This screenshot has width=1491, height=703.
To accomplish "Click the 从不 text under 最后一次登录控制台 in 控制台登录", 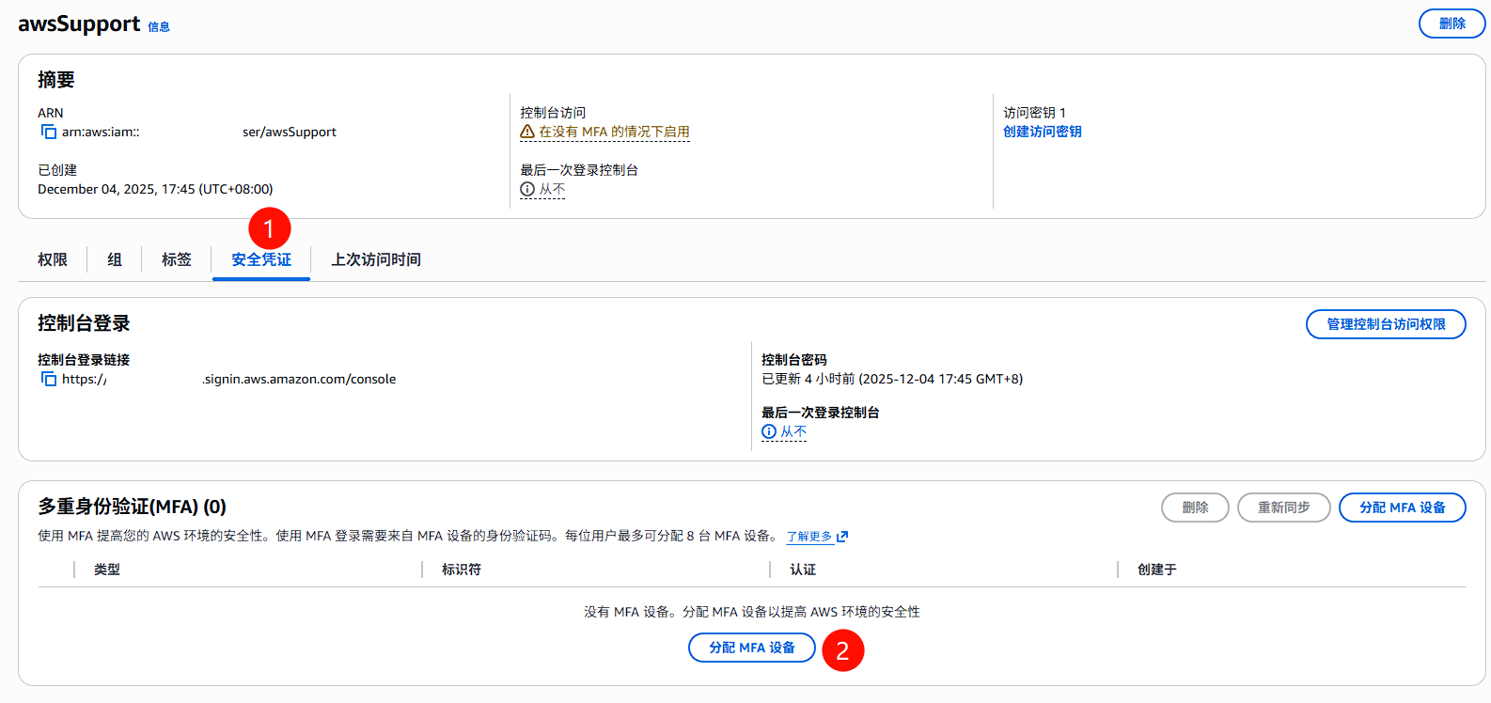I will point(793,431).
